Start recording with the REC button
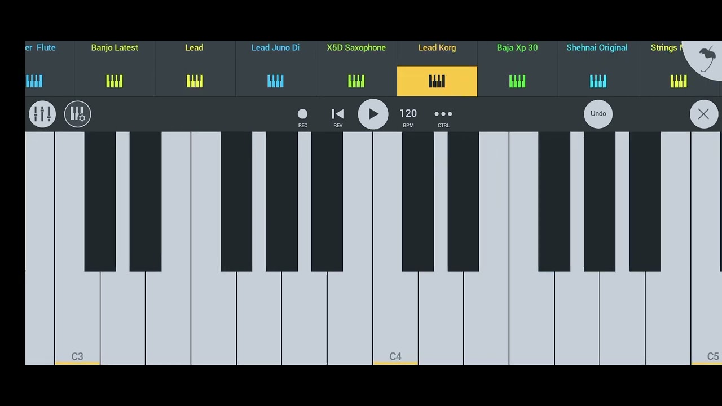The image size is (722, 406). tap(302, 117)
